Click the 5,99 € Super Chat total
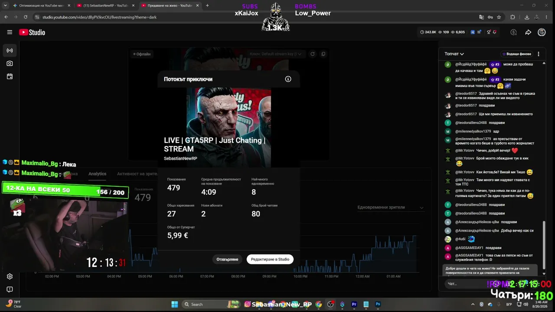This screenshot has height=312, width=555. pos(178,235)
